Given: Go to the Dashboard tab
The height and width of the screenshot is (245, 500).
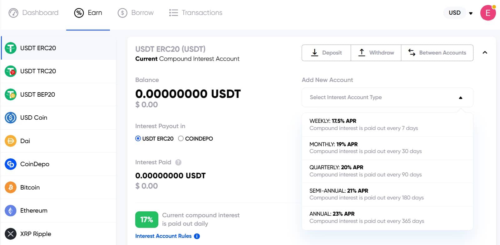Looking at the screenshot, I should tap(33, 13).
